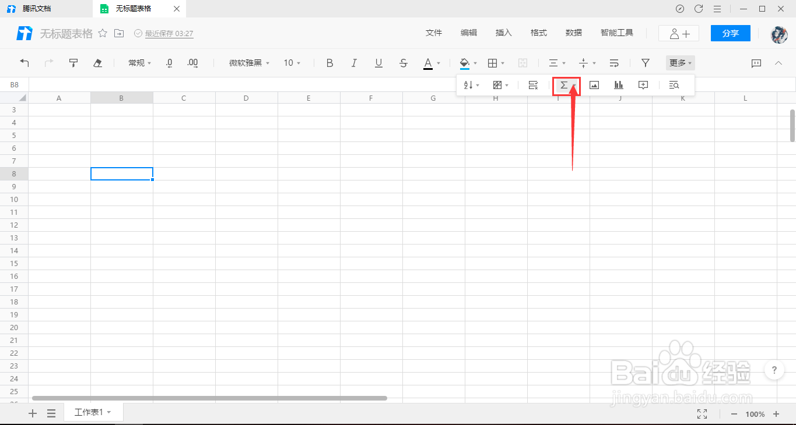Enter fullscreen mode icon

pyautogui.click(x=702, y=414)
